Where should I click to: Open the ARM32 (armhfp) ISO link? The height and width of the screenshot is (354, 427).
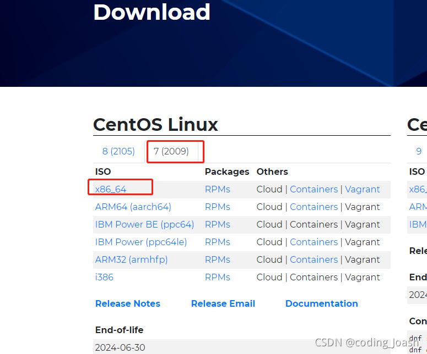pos(131,259)
